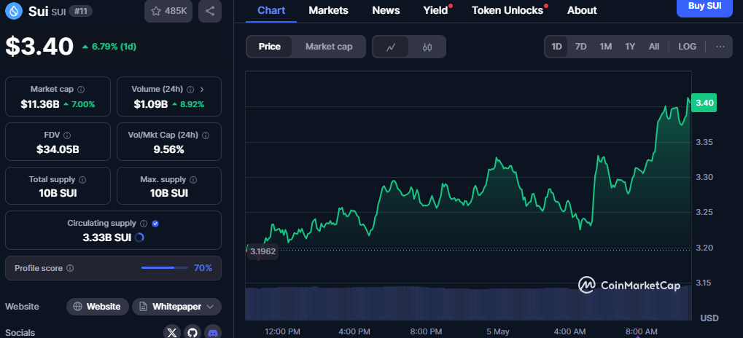
Task: Select the Price chart toggle
Action: tap(269, 47)
